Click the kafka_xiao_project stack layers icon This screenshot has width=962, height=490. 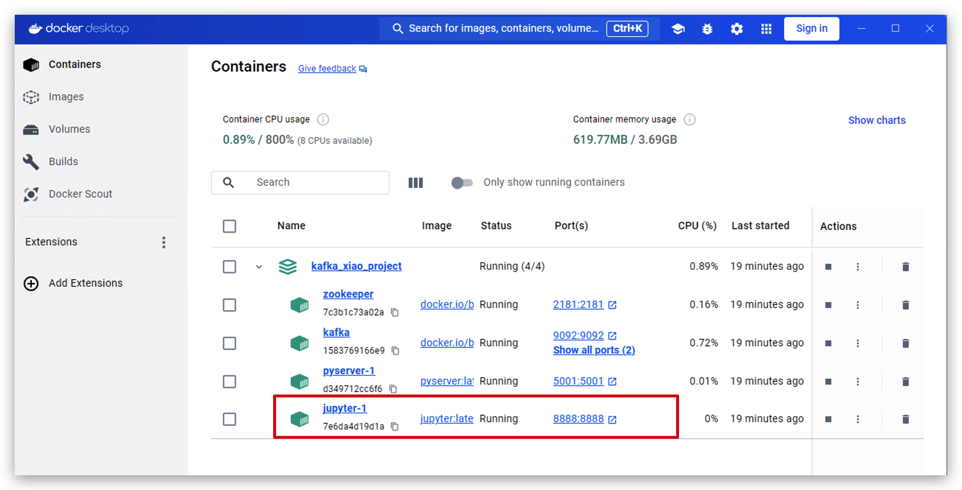(x=288, y=267)
